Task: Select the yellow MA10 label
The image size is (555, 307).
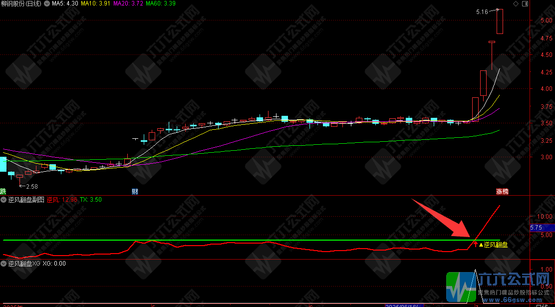Action: [96, 4]
